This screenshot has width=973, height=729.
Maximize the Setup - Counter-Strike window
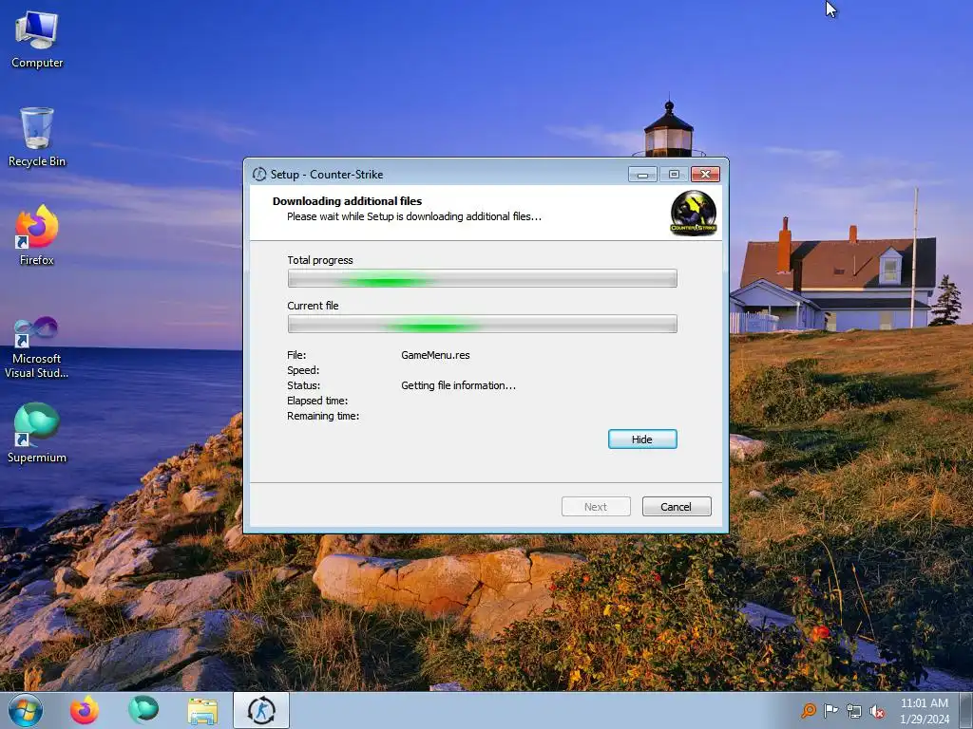[x=674, y=175]
